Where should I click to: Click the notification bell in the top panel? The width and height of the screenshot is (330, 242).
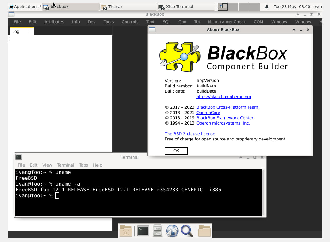click(x=267, y=7)
